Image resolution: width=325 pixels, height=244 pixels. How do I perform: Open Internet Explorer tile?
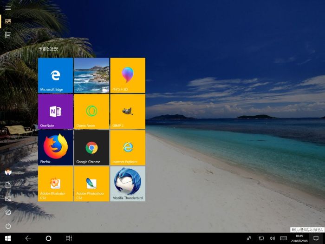pyautogui.click(x=128, y=147)
